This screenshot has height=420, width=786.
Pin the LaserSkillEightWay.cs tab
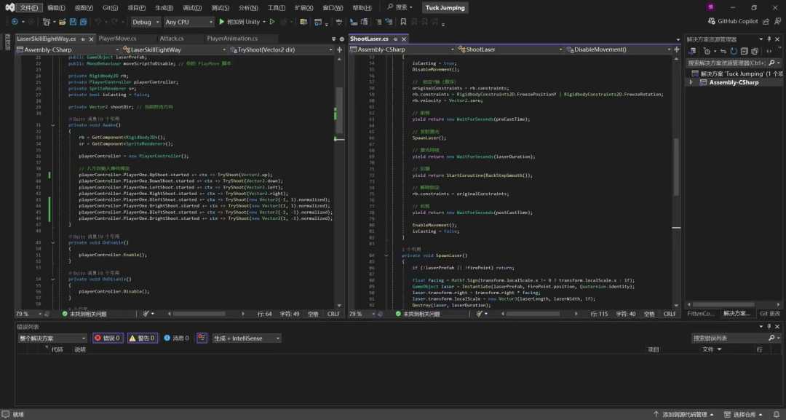pos(83,39)
